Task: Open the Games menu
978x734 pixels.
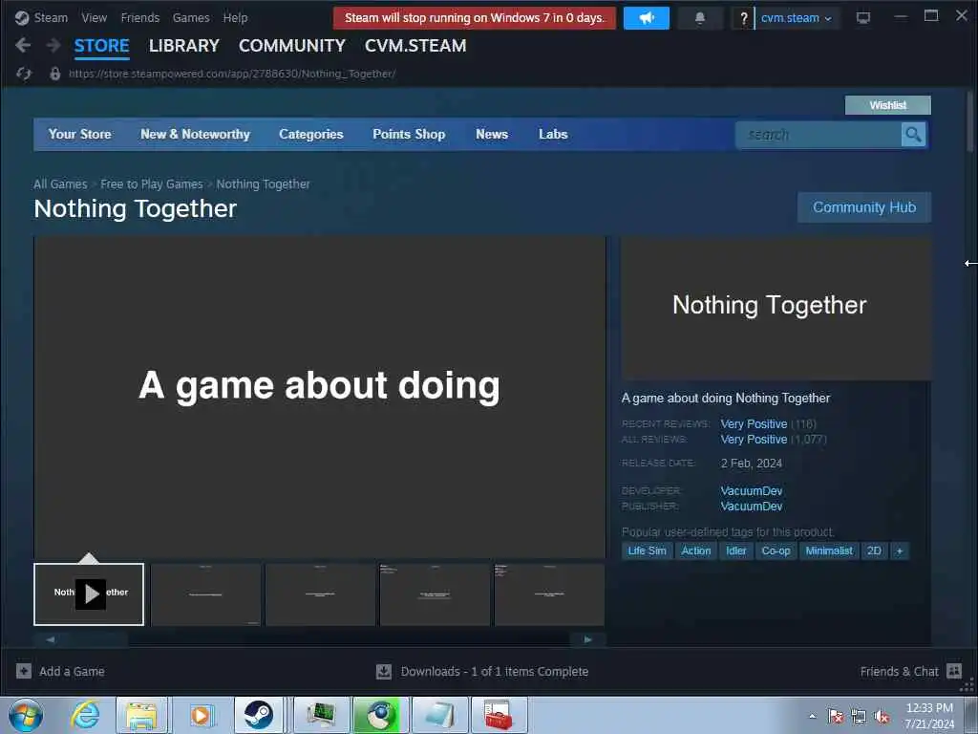Action: [x=191, y=17]
